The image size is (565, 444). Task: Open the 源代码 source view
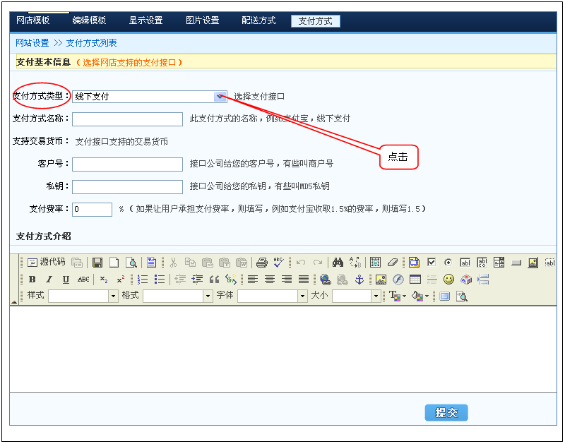click(x=47, y=262)
